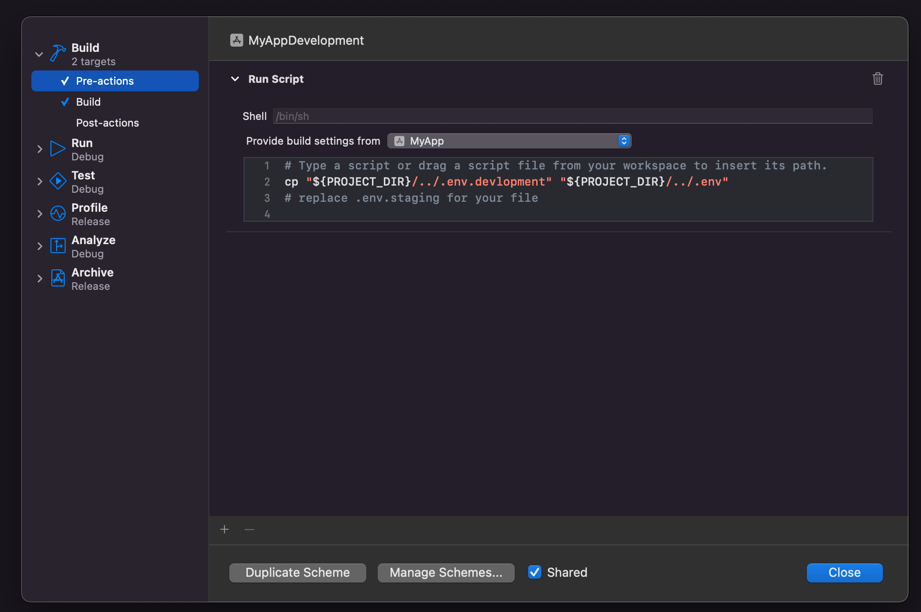Screen dimensions: 921x612
Task: Click the Shell path input field
Action: (x=572, y=116)
